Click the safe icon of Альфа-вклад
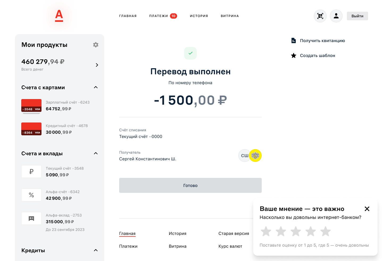383x261 pixels. [x=31, y=218]
